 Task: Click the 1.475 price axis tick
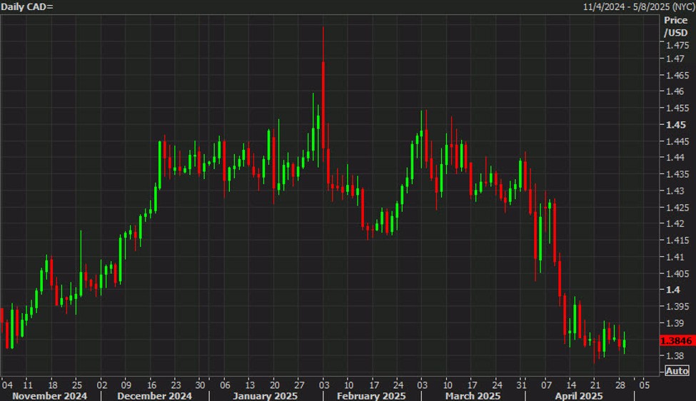(x=677, y=45)
